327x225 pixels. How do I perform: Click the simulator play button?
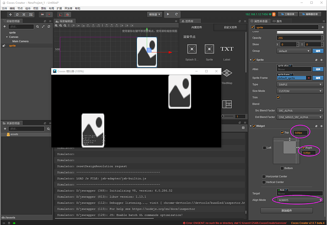168,14
